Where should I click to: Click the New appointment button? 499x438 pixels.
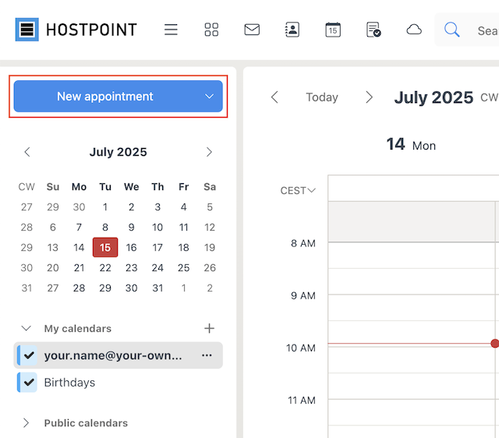(105, 97)
